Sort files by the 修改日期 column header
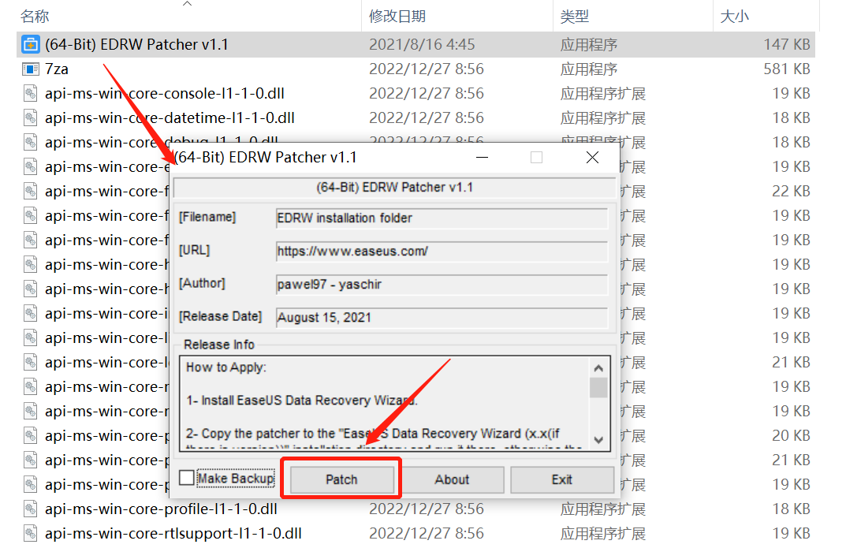846x548 pixels. [x=397, y=17]
